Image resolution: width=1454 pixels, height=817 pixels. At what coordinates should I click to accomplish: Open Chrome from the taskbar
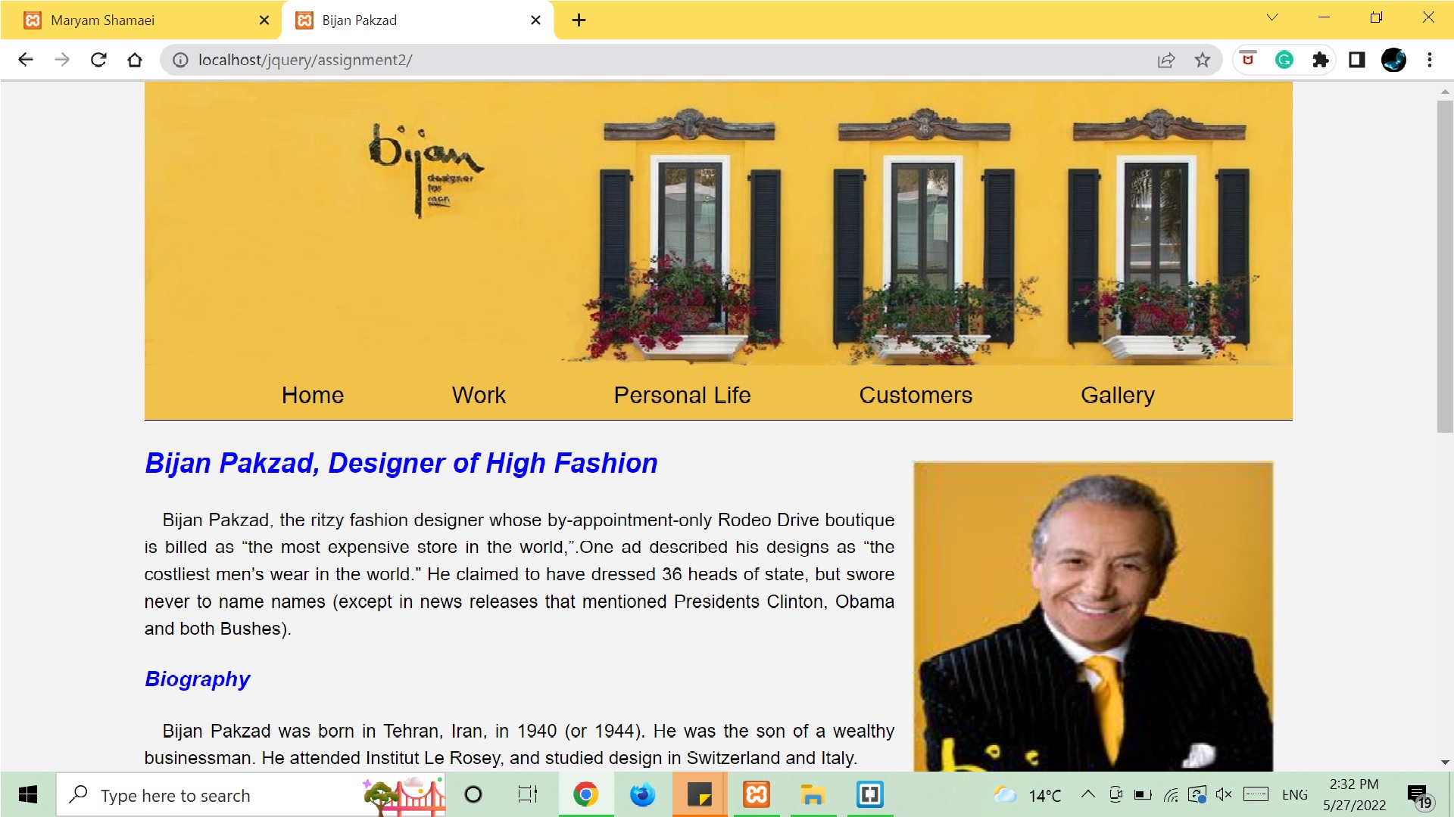coord(585,795)
